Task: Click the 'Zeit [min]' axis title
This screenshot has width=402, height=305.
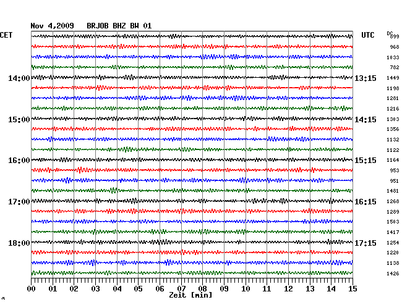Action: [190, 295]
